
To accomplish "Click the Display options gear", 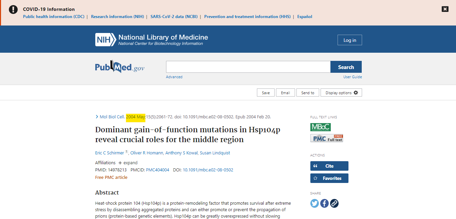I will point(356,92).
